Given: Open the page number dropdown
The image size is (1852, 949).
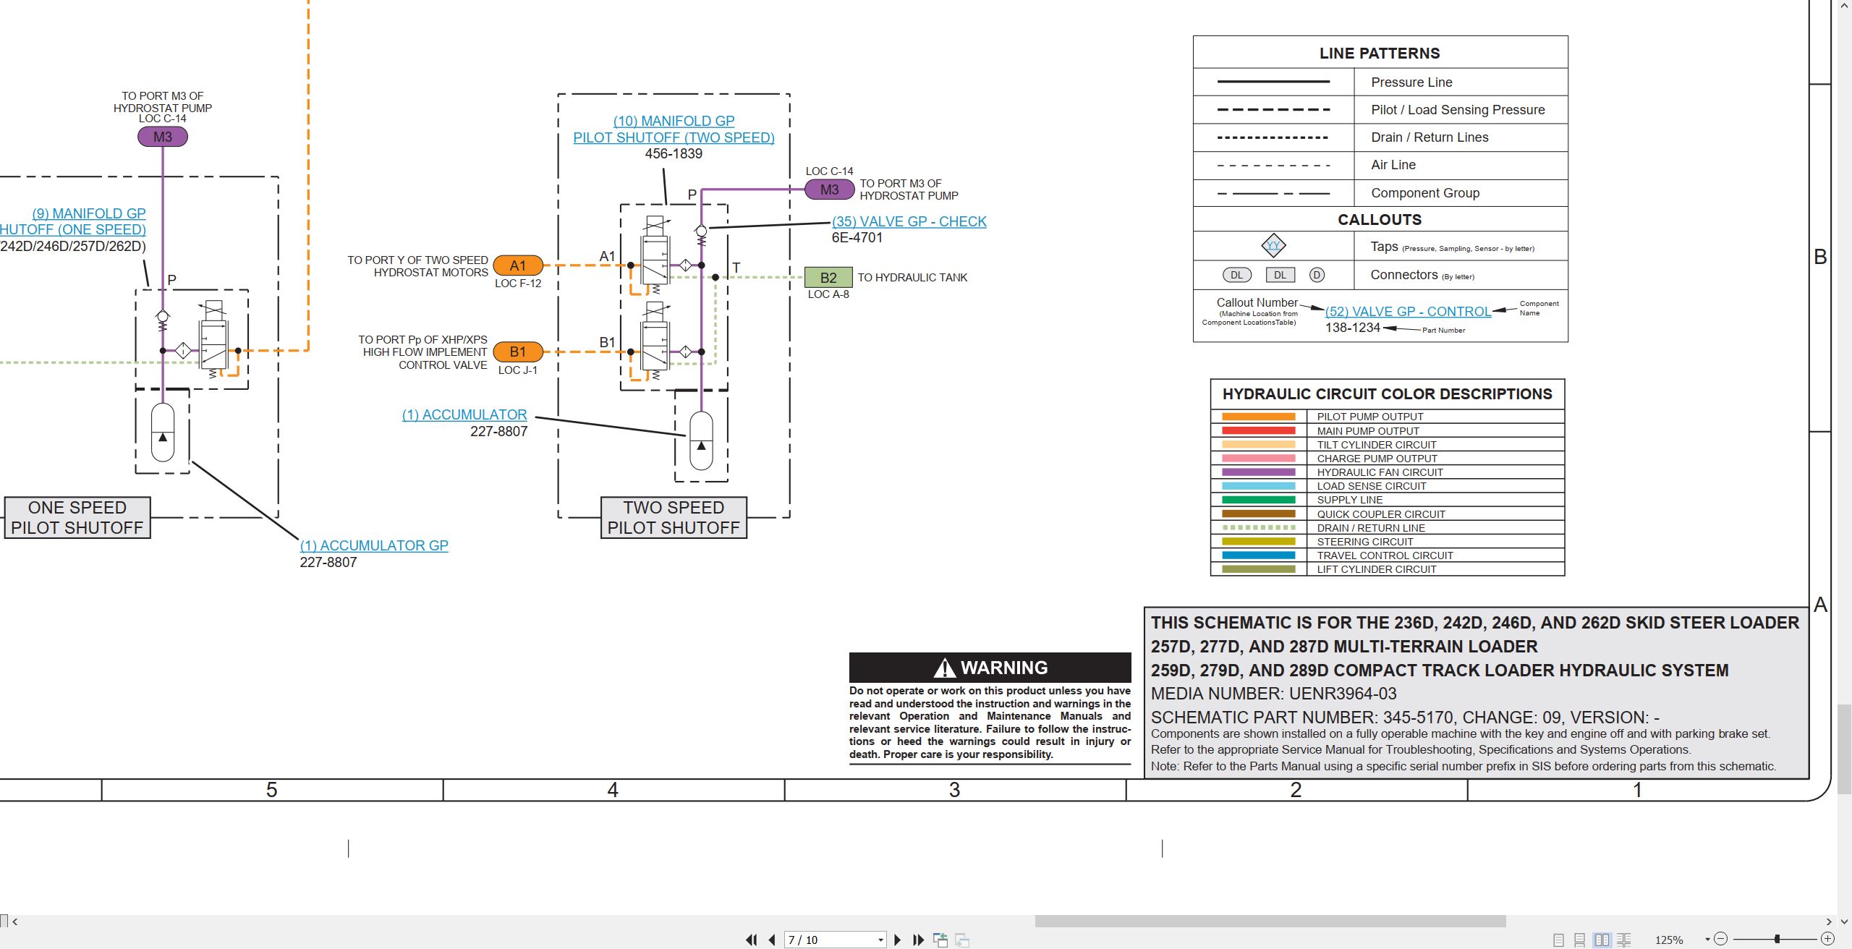Looking at the screenshot, I should click(880, 940).
